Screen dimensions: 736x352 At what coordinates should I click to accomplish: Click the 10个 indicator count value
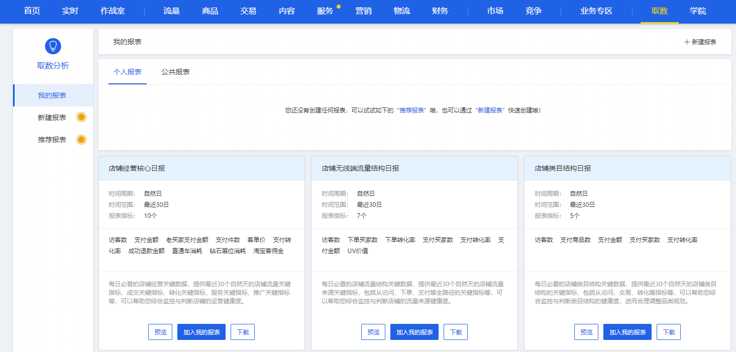tap(151, 216)
